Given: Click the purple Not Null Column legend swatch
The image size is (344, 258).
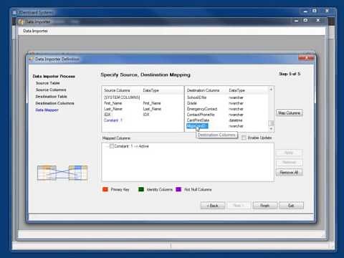Looking at the screenshot, I should point(178,189).
